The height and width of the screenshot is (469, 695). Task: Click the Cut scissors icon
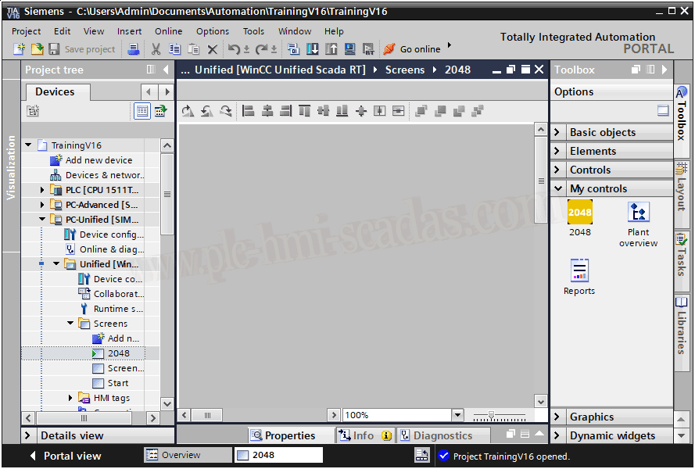coord(156,49)
